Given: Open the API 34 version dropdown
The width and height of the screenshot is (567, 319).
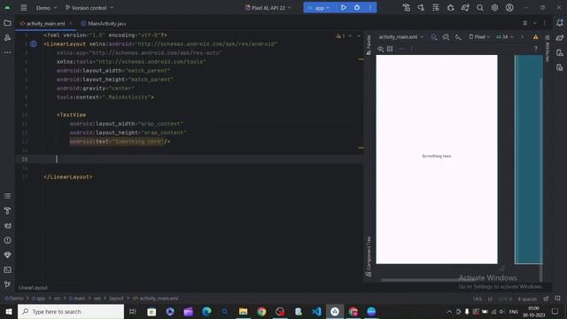Looking at the screenshot, I should [x=505, y=37].
